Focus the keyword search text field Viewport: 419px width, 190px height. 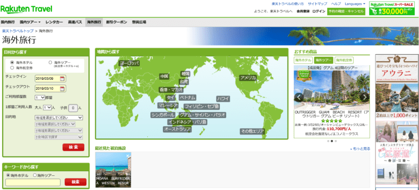(33, 182)
